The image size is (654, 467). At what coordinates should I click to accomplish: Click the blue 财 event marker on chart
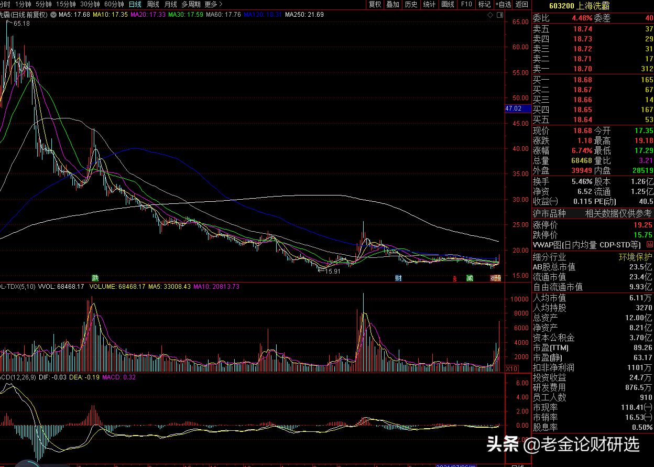(398, 278)
